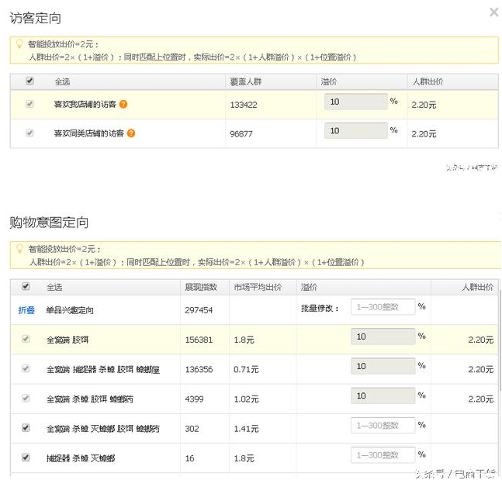Toggle checkbox for 喜欢我店铺的访客
Viewport: 502px width, 480px height.
click(29, 104)
